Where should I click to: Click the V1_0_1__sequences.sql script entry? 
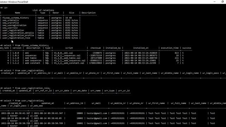coord(67,55)
